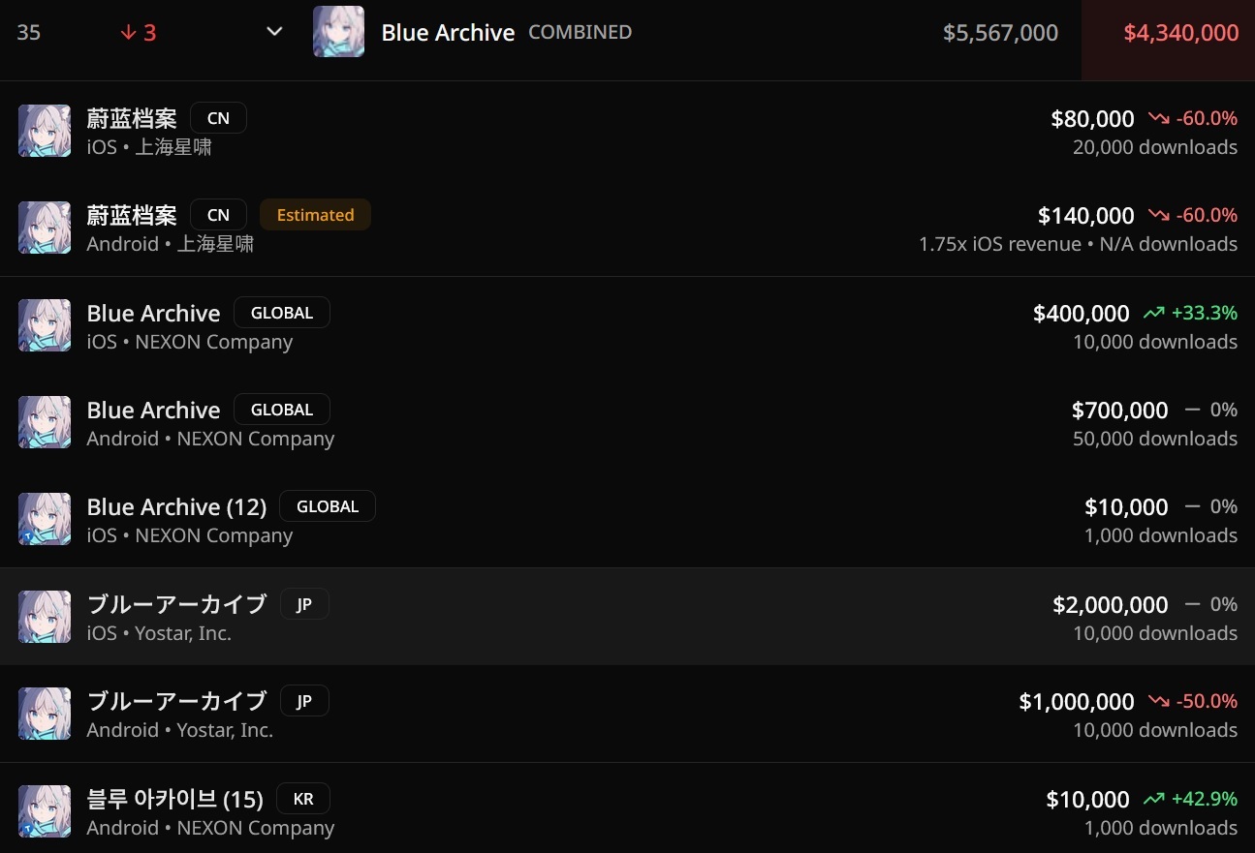The image size is (1255, 853).
Task: Click the +33.3% change value
Action: tap(1205, 313)
